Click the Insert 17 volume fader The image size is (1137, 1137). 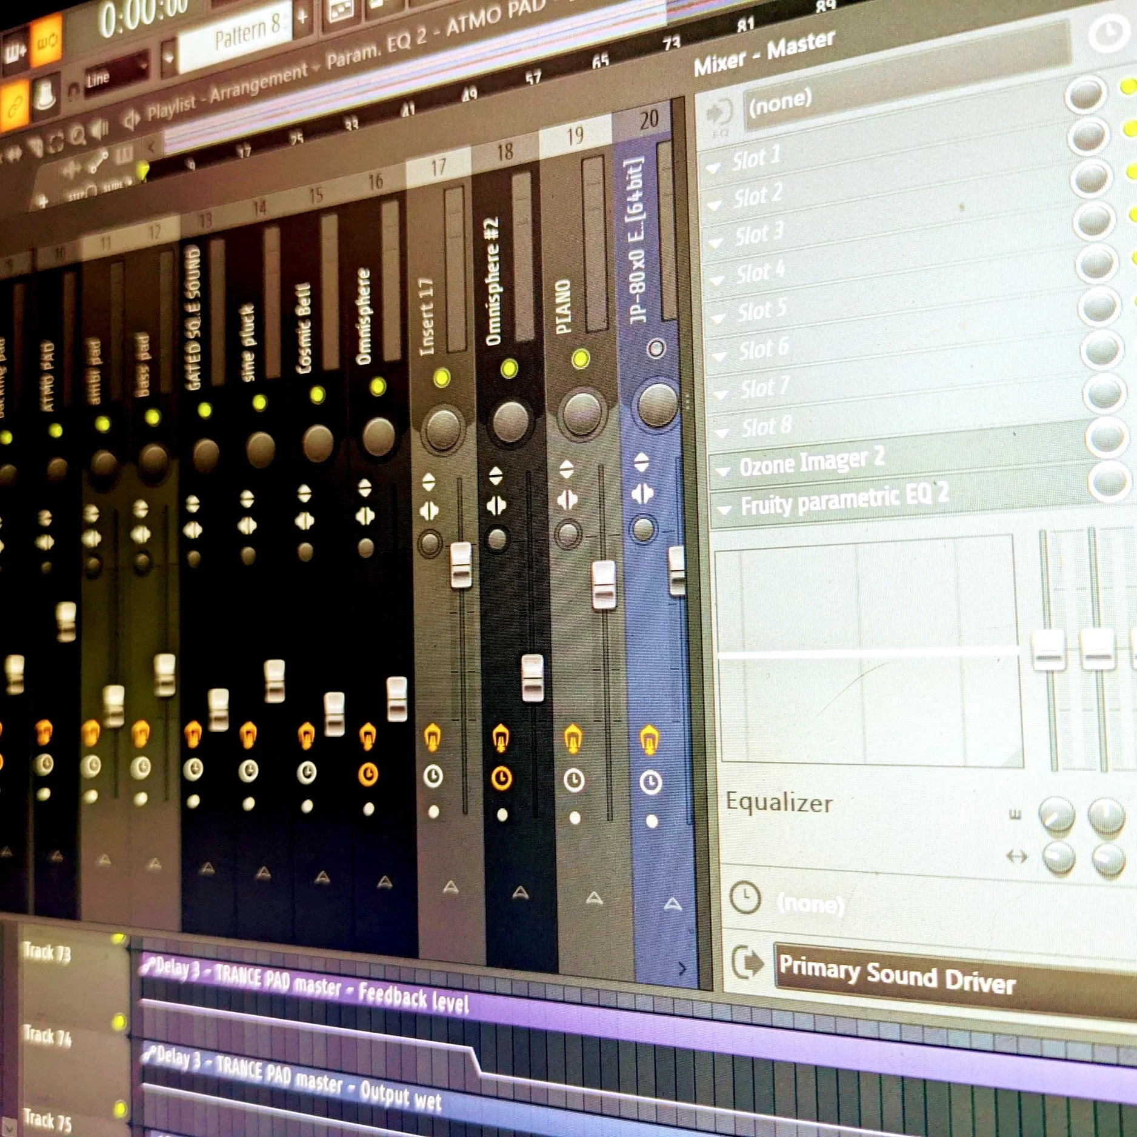(461, 566)
